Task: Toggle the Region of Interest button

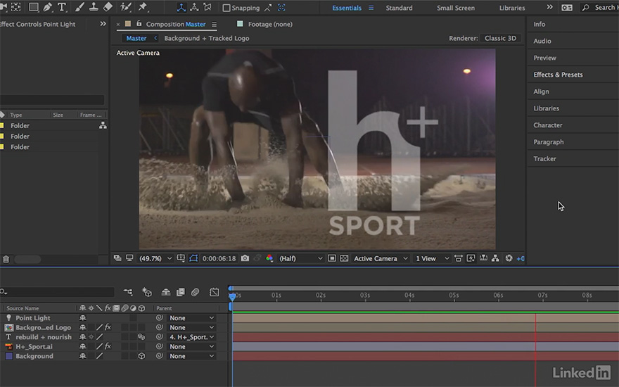Action: pyautogui.click(x=331, y=258)
